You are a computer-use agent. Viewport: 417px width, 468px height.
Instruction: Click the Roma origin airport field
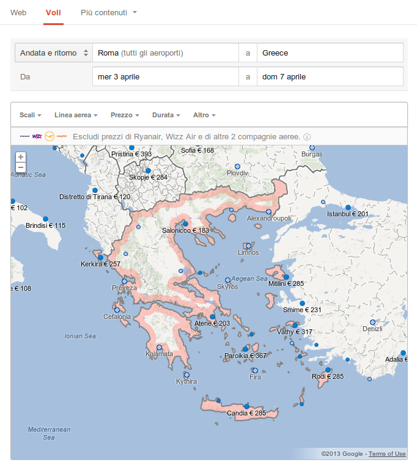click(x=166, y=53)
